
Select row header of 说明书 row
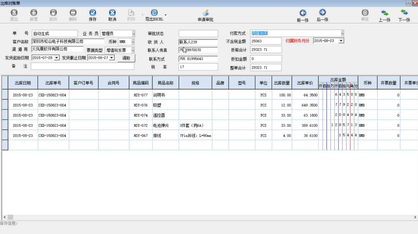[5, 95]
